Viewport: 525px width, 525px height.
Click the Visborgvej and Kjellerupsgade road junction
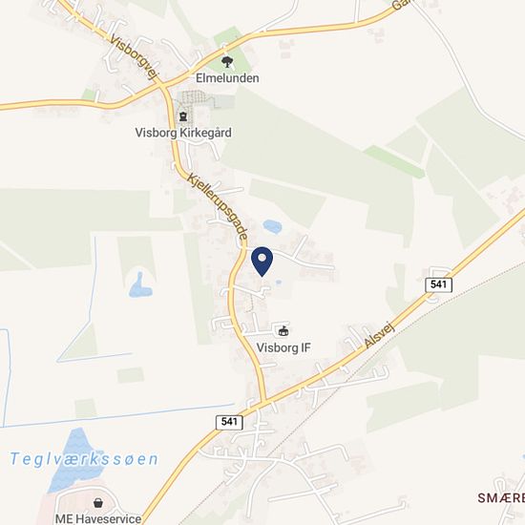(162, 85)
